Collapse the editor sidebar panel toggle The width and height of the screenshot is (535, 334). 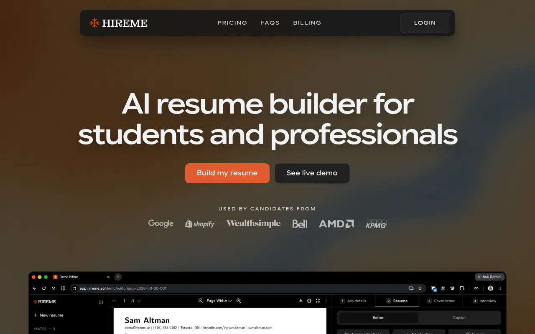(101, 302)
